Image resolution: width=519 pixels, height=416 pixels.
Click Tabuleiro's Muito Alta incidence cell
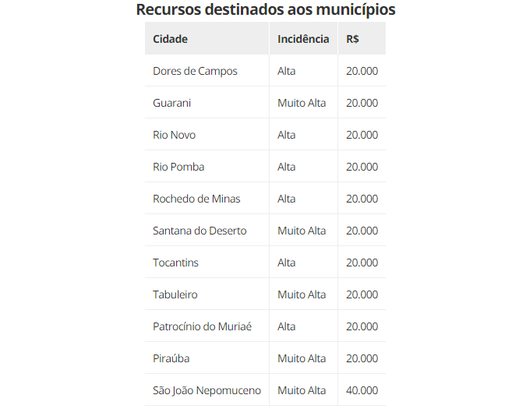click(x=302, y=294)
